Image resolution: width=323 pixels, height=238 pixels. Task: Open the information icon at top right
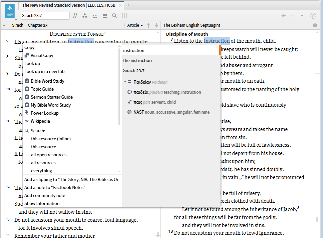[x=313, y=15]
